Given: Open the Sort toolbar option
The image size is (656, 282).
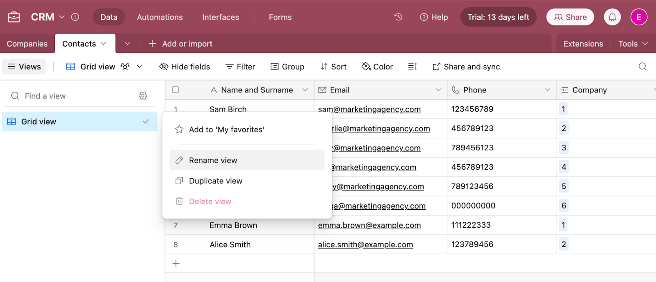Looking at the screenshot, I should [x=333, y=67].
